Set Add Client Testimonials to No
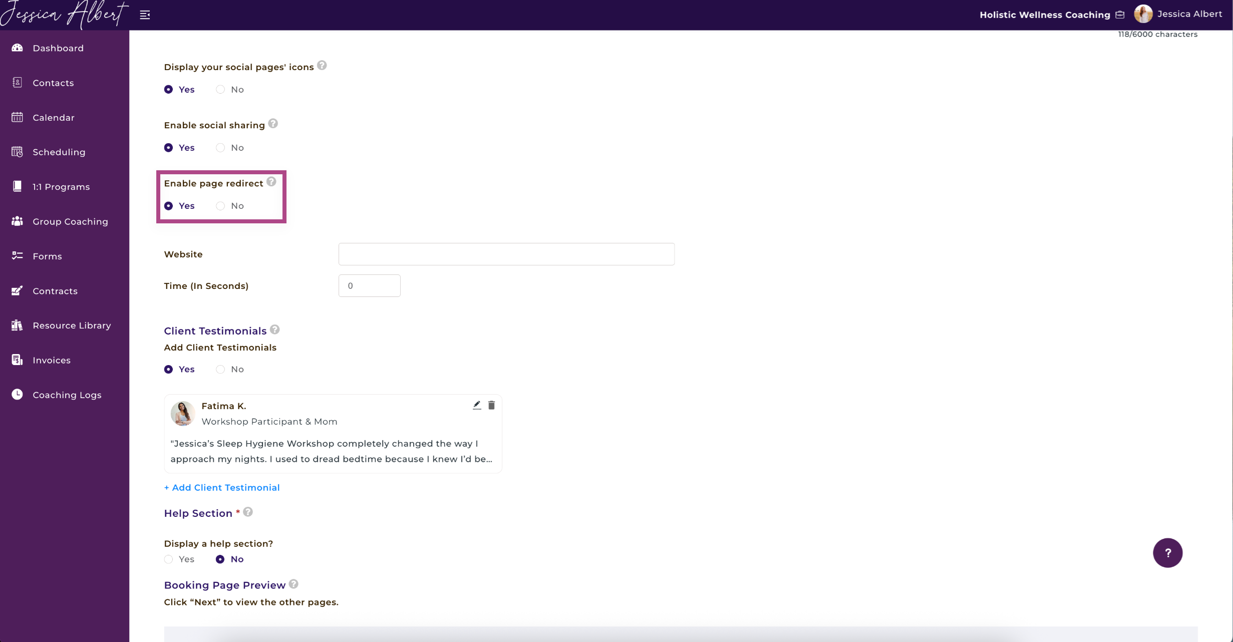The width and height of the screenshot is (1233, 642). click(220, 370)
